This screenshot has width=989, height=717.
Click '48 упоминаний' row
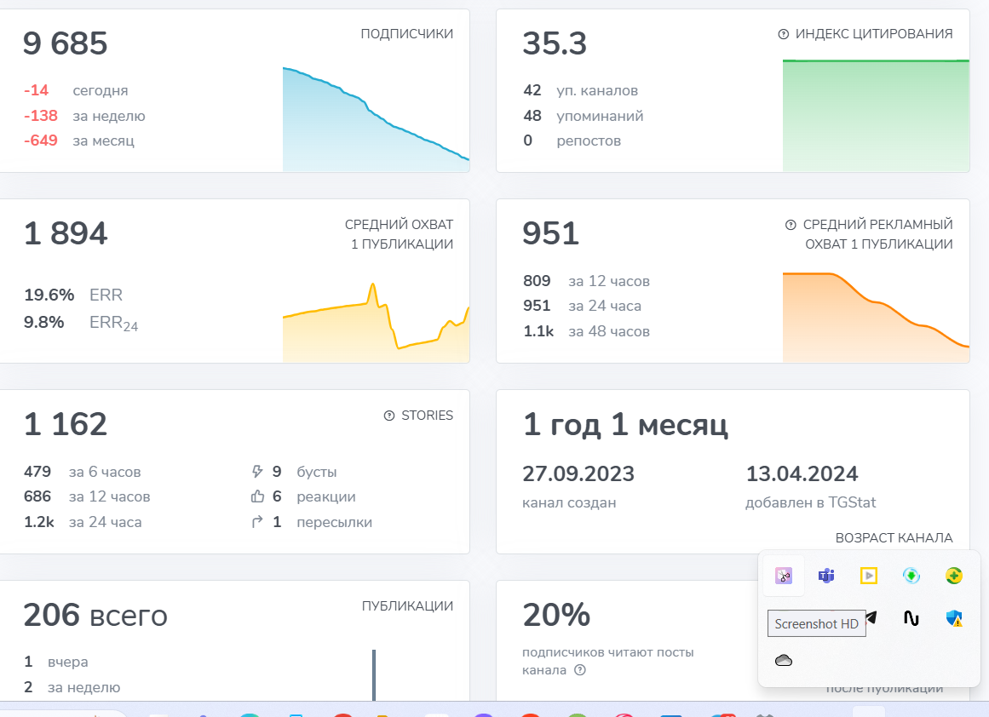[584, 116]
